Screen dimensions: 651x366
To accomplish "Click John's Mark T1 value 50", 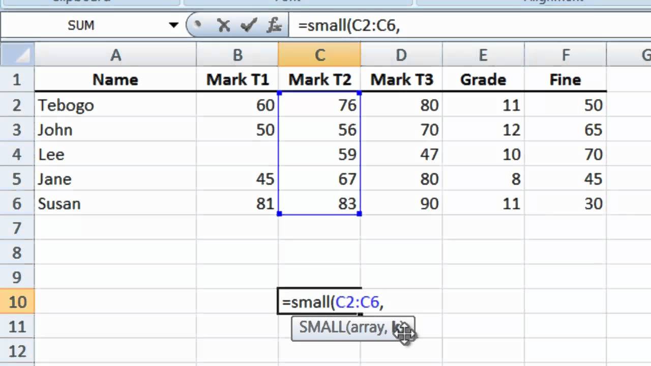I will click(x=238, y=130).
